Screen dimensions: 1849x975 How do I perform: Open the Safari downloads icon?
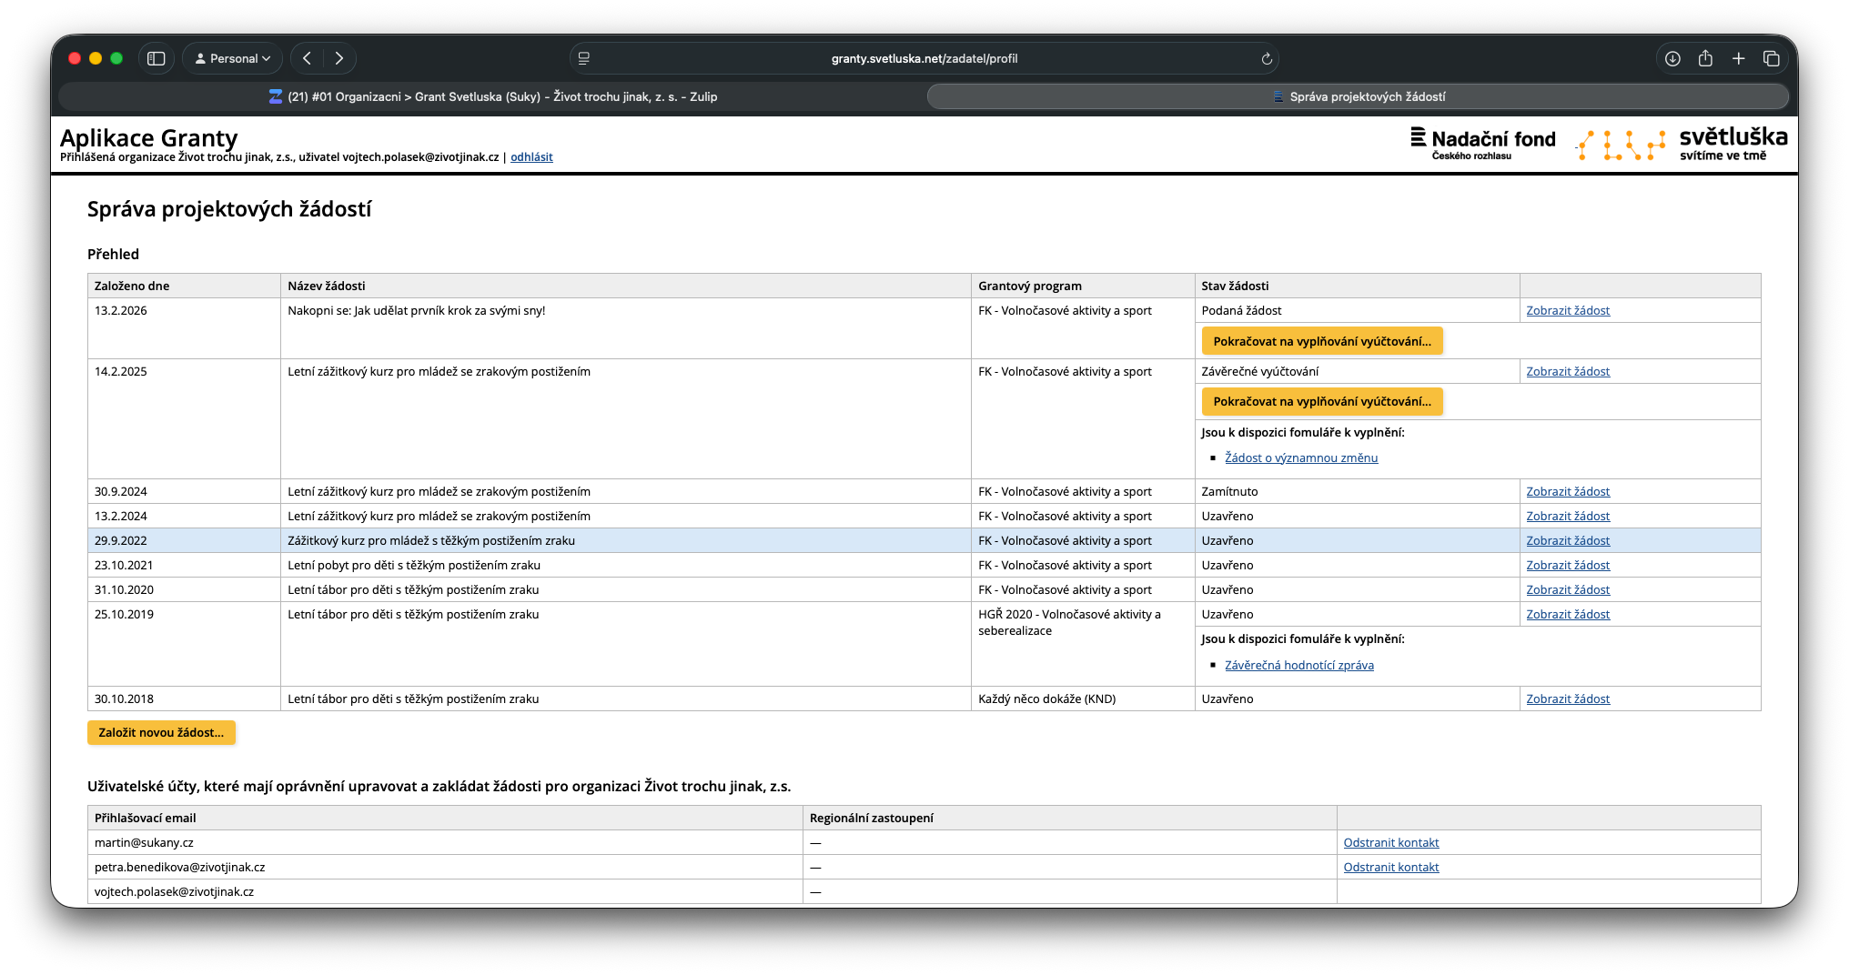tap(1672, 58)
